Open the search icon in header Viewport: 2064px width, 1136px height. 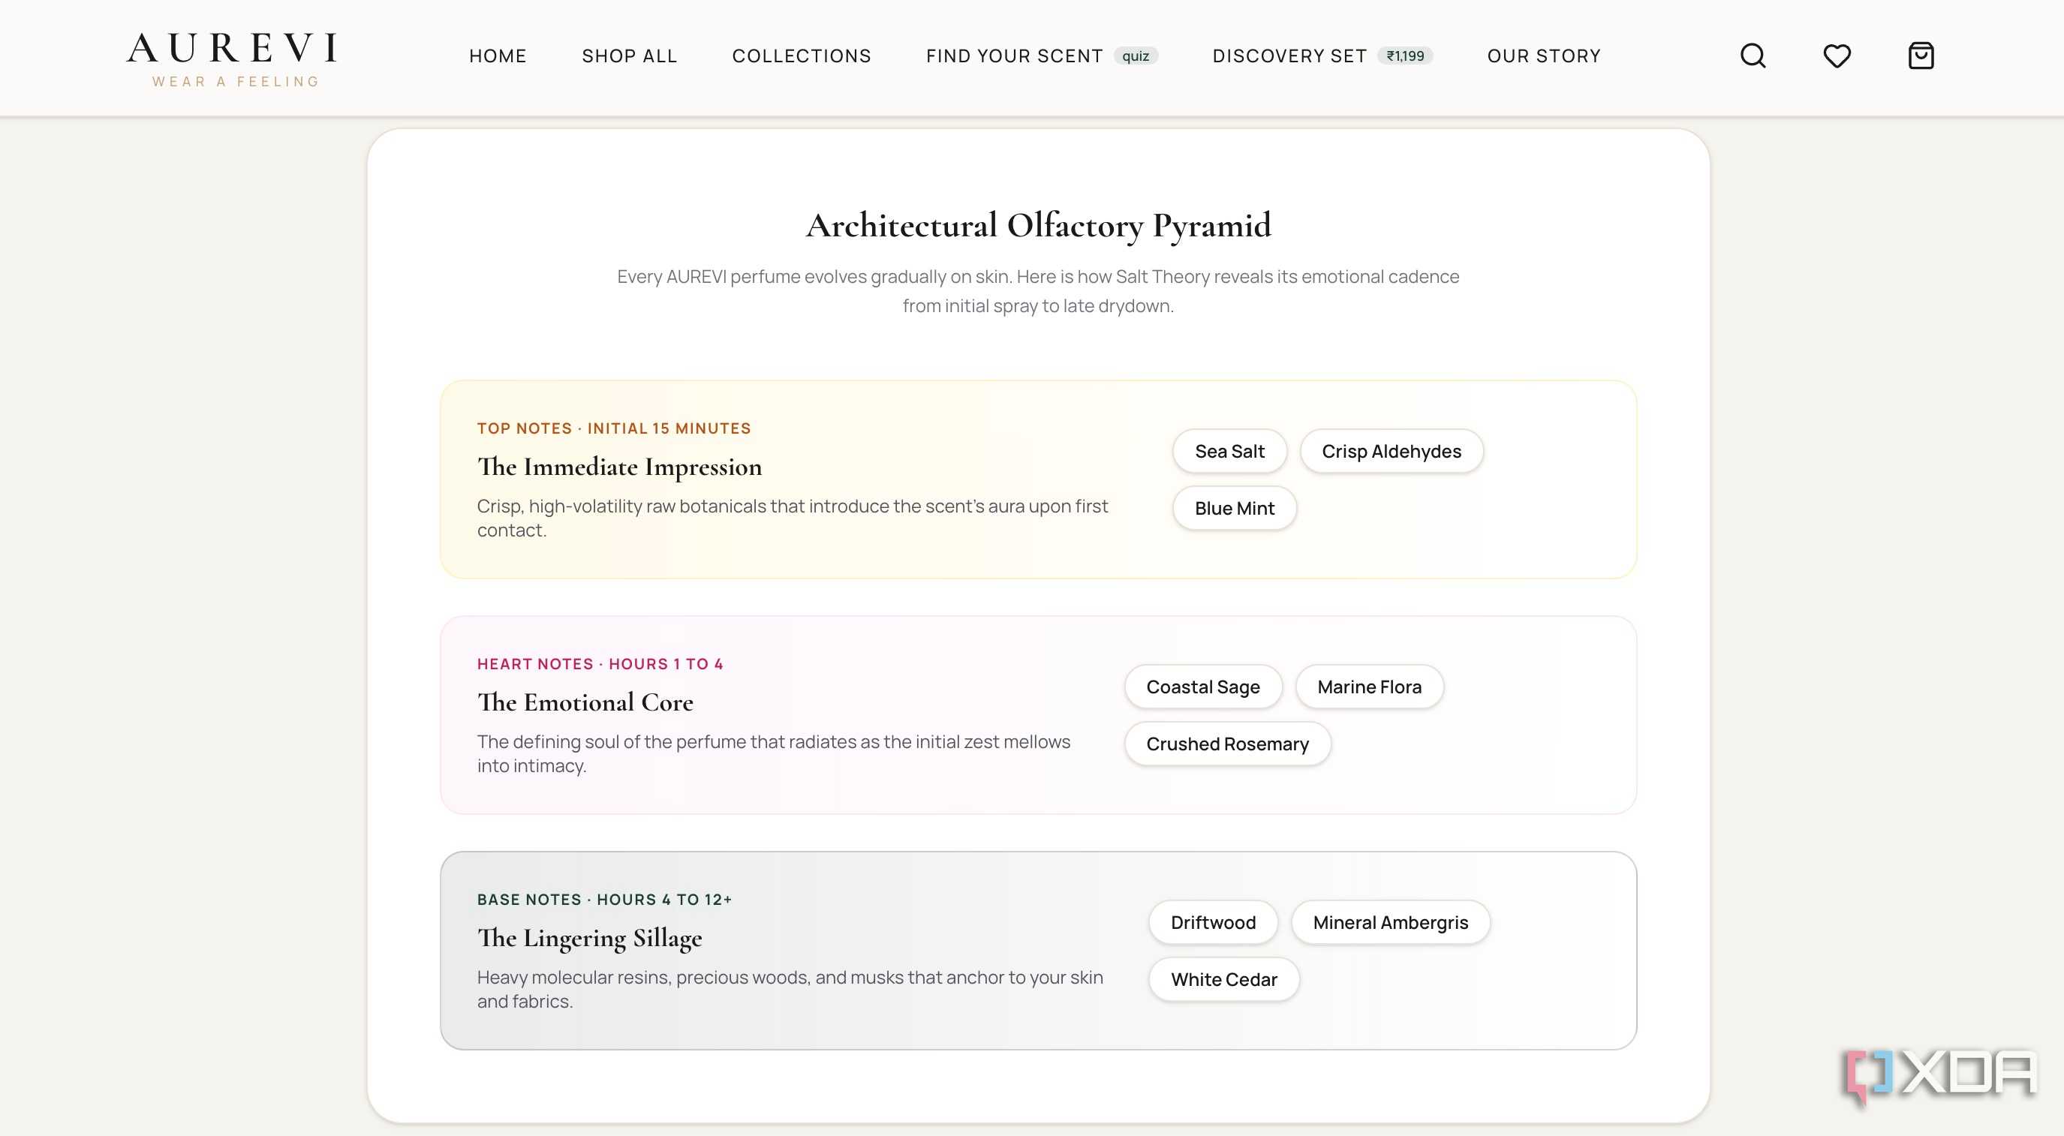[1753, 56]
